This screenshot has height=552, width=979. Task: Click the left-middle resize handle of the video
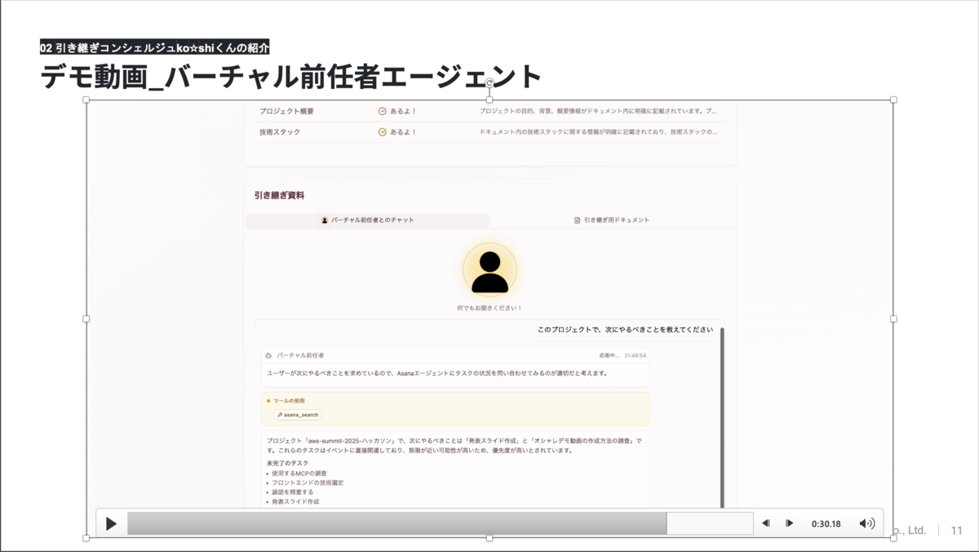[x=86, y=318]
